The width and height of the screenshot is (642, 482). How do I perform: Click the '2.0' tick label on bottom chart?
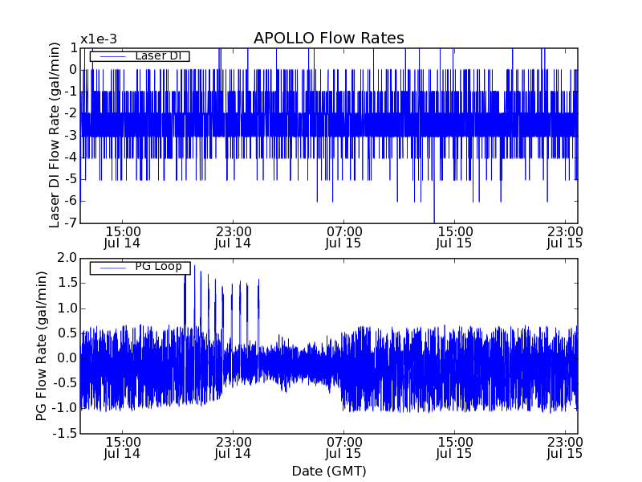point(67,258)
